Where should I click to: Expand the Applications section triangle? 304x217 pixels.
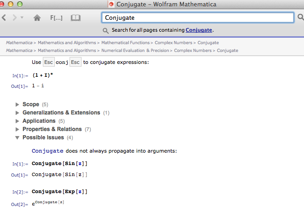pos(17,121)
